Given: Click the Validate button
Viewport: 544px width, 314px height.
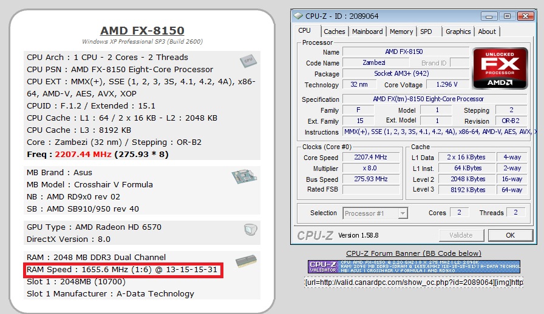Looking at the screenshot, I should point(461,235).
